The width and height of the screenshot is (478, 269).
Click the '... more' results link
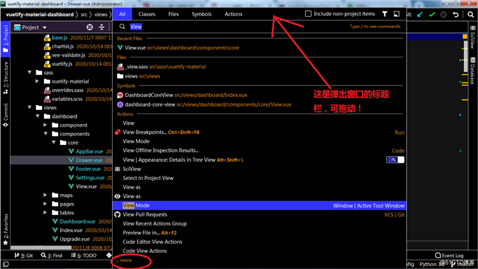click(124, 261)
